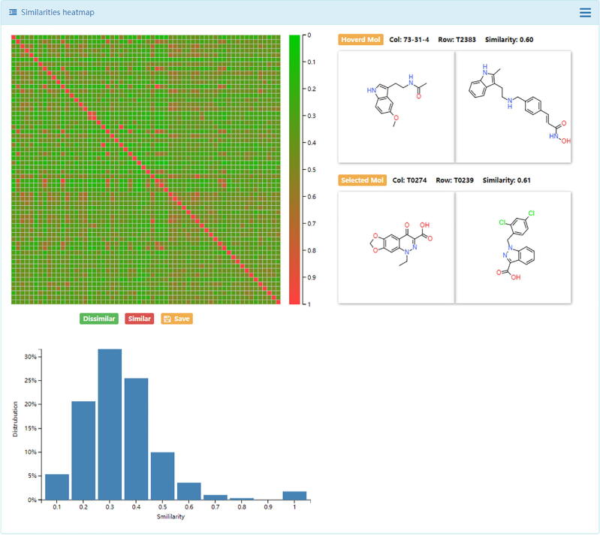Show only Dissimilar molecule pairs

(x=98, y=319)
